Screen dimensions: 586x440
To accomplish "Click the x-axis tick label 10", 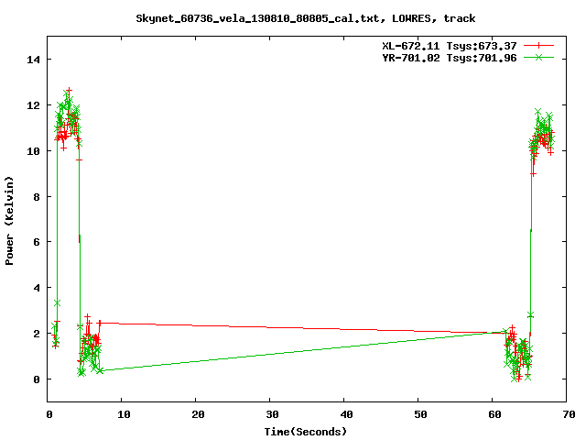I will tap(125, 414).
